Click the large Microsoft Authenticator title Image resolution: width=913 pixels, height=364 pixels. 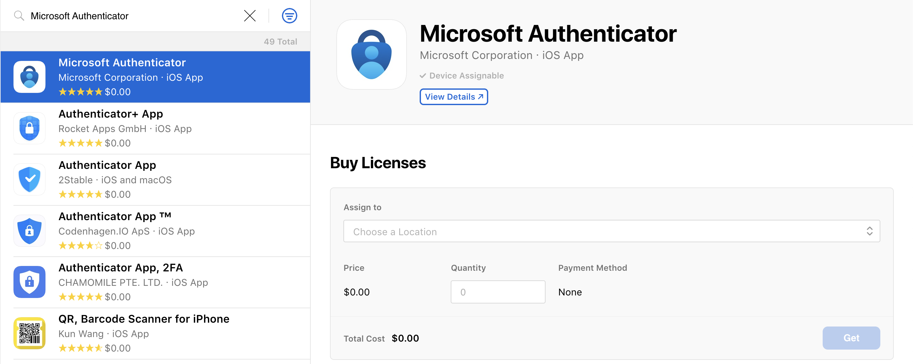(x=548, y=34)
